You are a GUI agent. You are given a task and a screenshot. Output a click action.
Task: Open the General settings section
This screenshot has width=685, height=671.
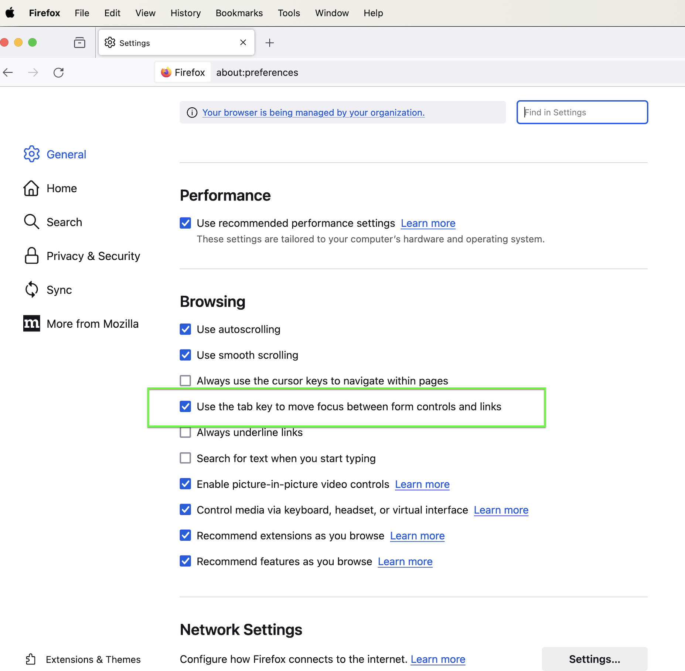point(66,154)
